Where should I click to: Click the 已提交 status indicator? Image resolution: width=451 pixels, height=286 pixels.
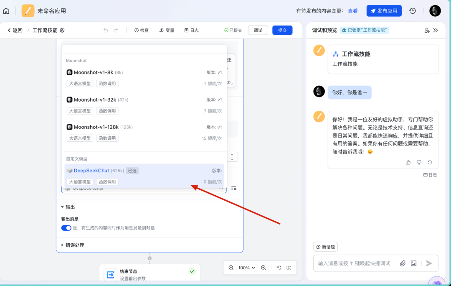pos(233,30)
